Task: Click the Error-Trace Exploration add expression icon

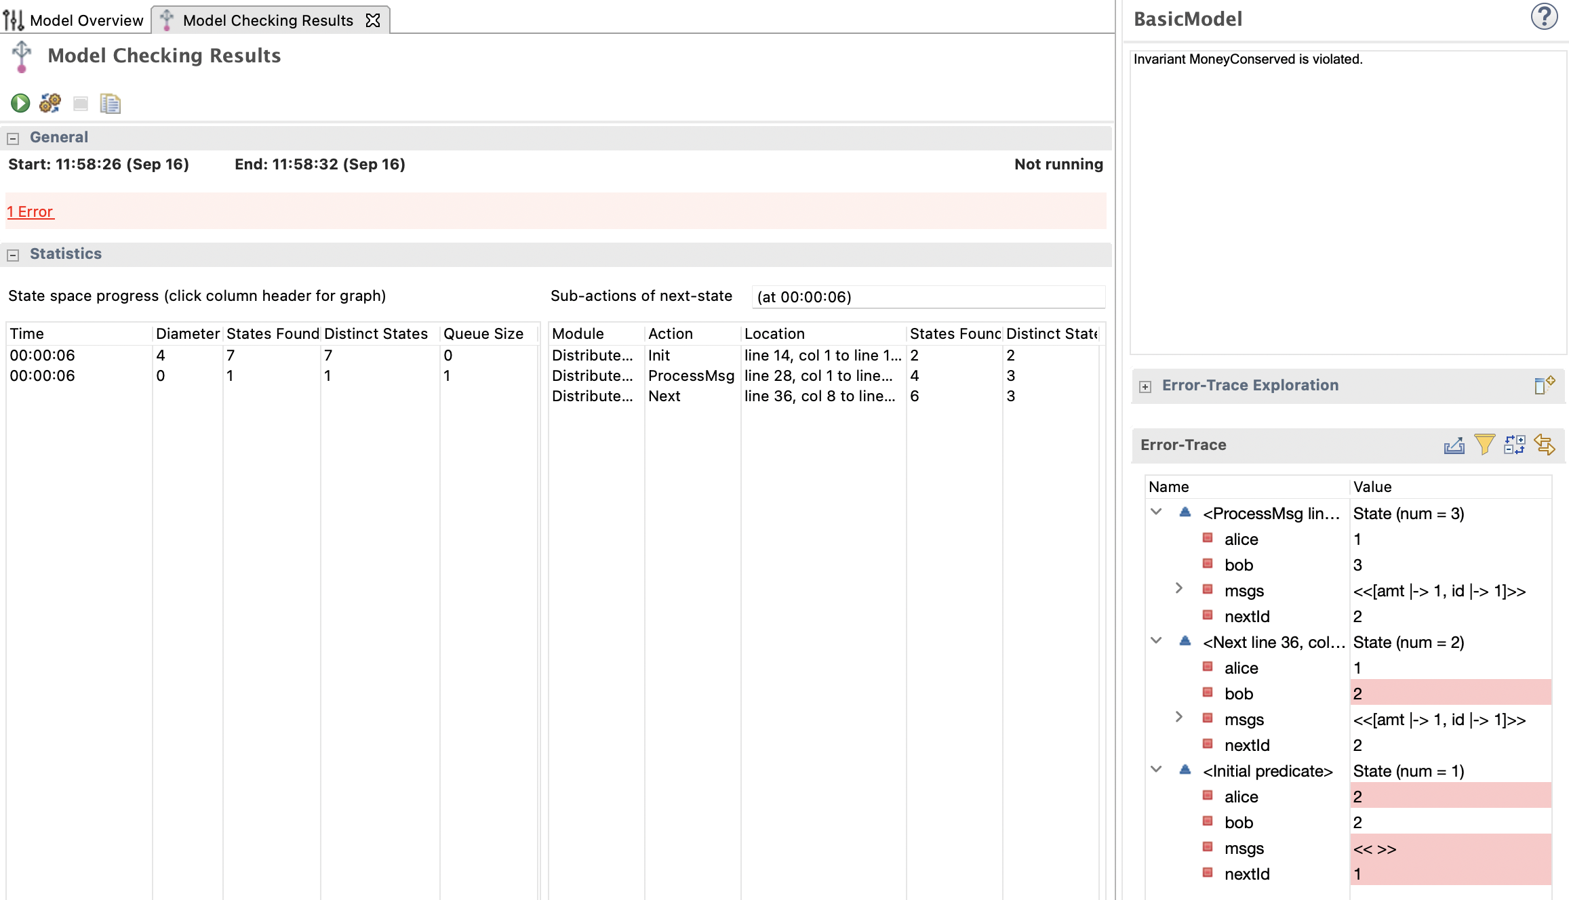Action: [x=1544, y=385]
